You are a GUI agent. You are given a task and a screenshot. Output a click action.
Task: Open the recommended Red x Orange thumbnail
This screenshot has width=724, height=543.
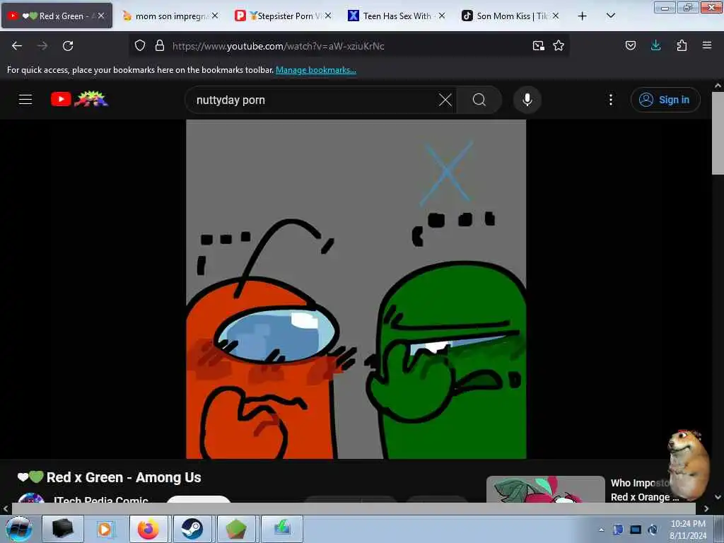coord(545,489)
